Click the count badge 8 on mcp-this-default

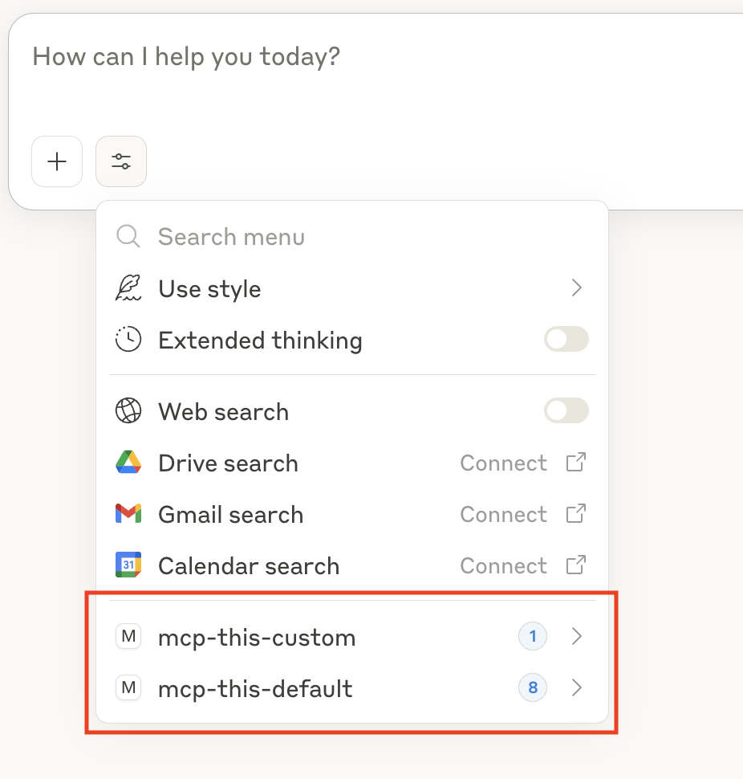[x=533, y=688]
